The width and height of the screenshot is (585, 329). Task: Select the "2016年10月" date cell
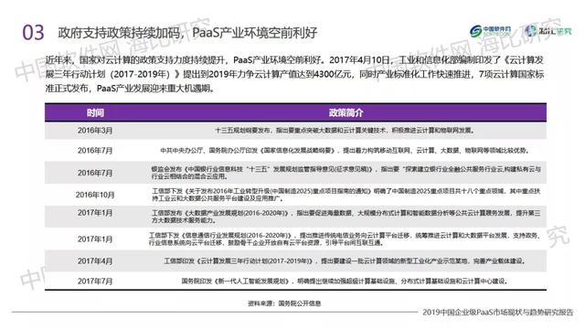pyautogui.click(x=95, y=195)
